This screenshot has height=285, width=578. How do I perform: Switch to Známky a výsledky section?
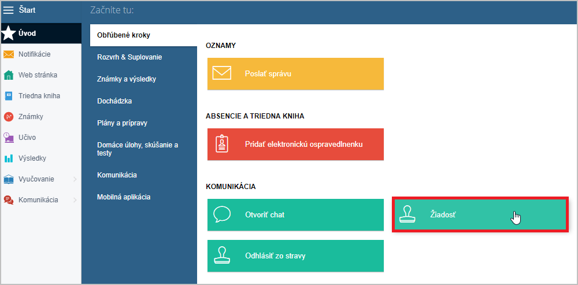point(127,79)
